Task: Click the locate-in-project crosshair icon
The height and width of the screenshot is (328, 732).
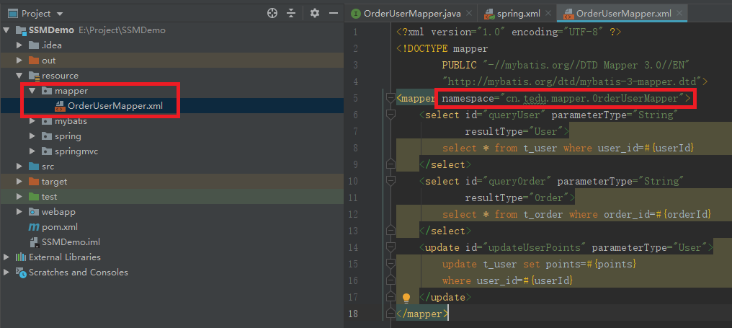Action: pyautogui.click(x=272, y=13)
